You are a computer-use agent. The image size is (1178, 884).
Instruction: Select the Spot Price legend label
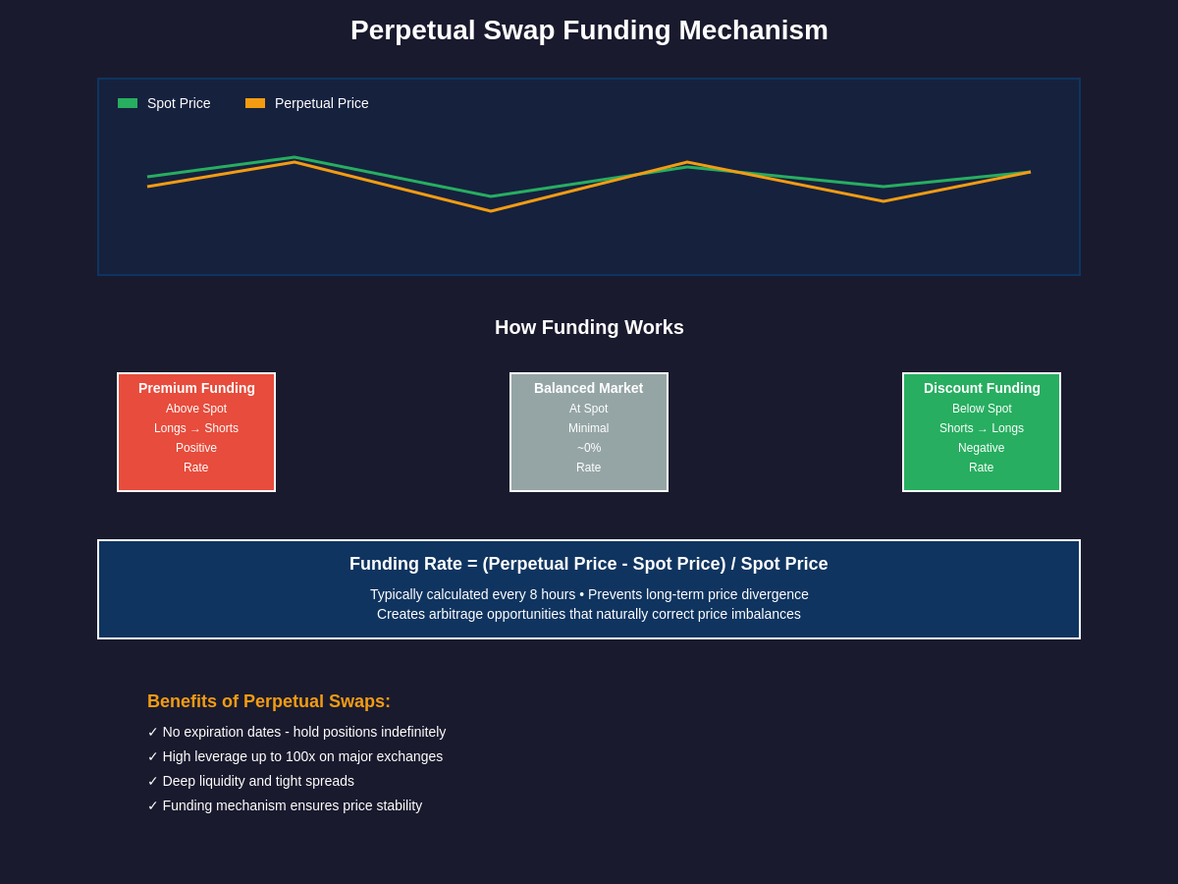click(x=179, y=103)
